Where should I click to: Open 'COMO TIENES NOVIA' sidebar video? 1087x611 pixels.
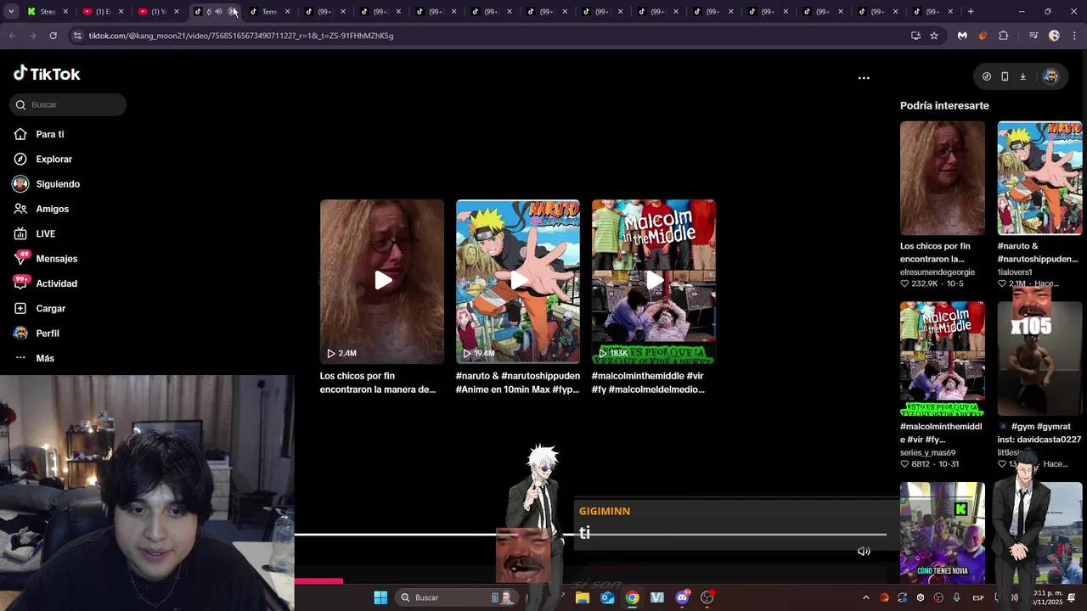point(943,533)
